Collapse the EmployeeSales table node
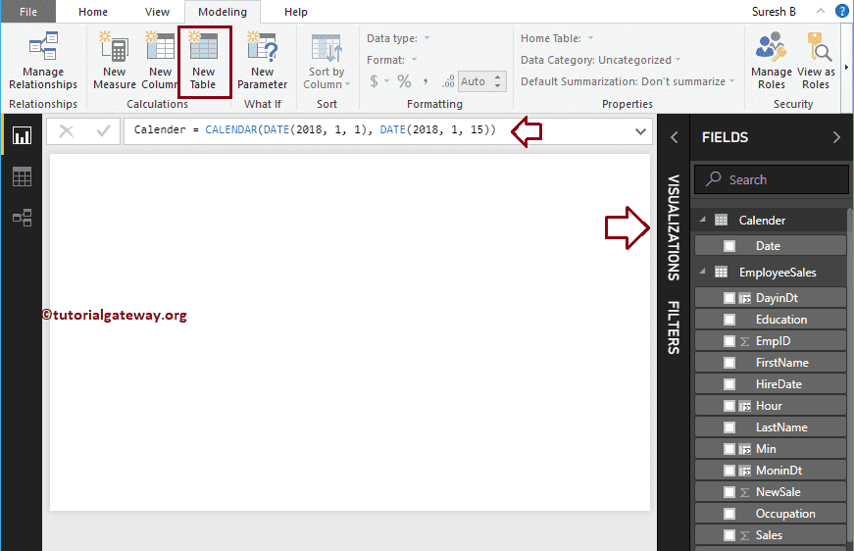The width and height of the screenshot is (854, 551). tap(703, 272)
